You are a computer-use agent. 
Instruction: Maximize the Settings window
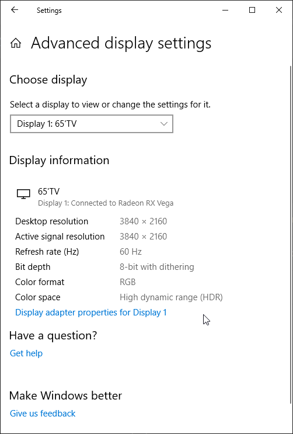252,11
